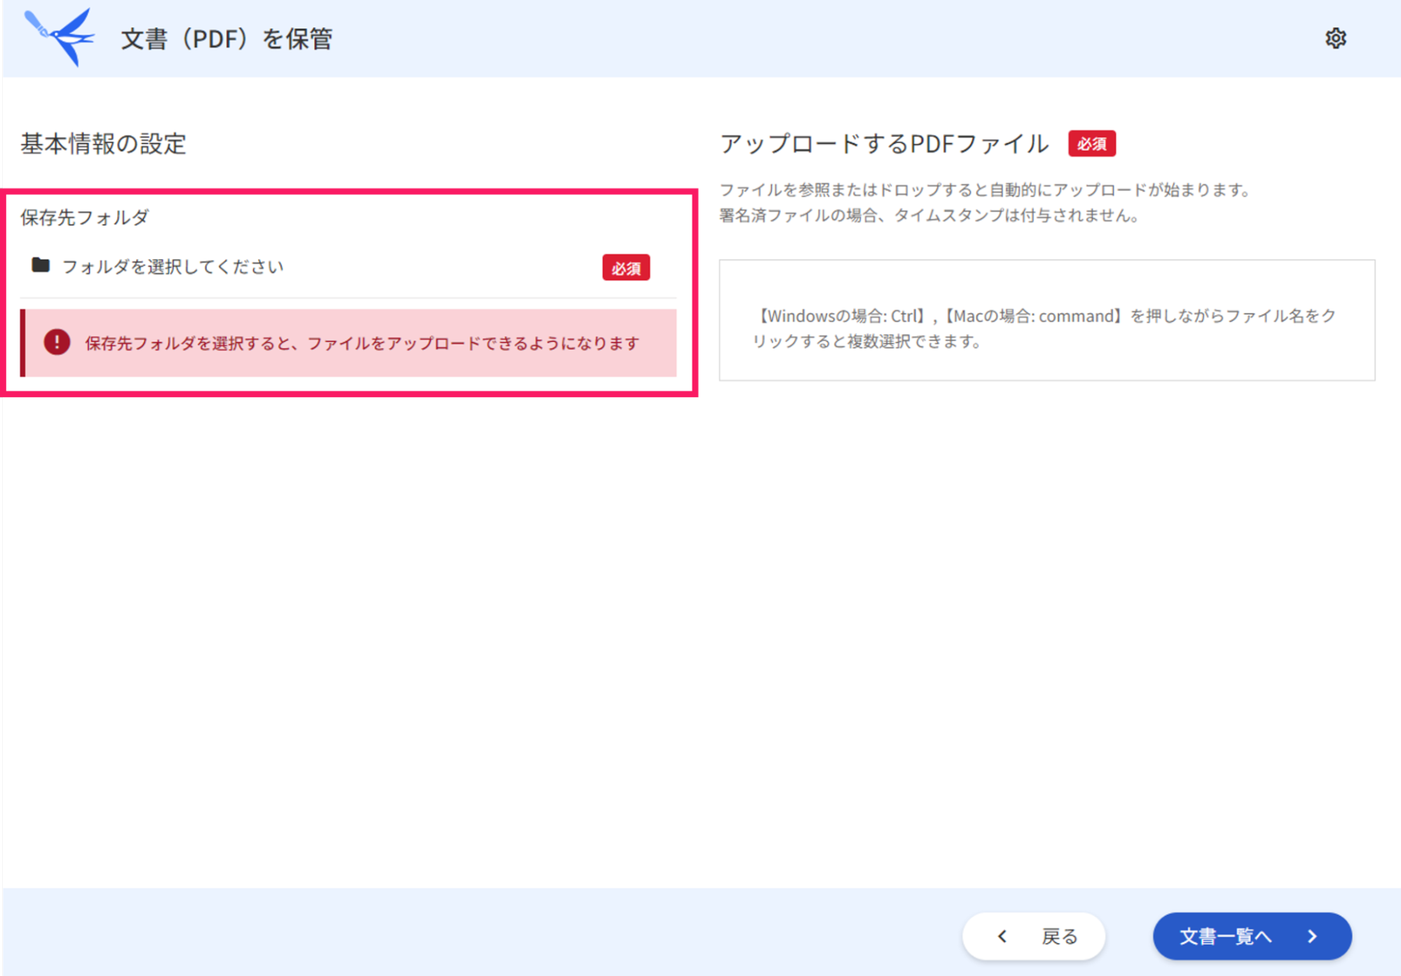
Task: Click the blue bird logo
Action: pos(60,36)
